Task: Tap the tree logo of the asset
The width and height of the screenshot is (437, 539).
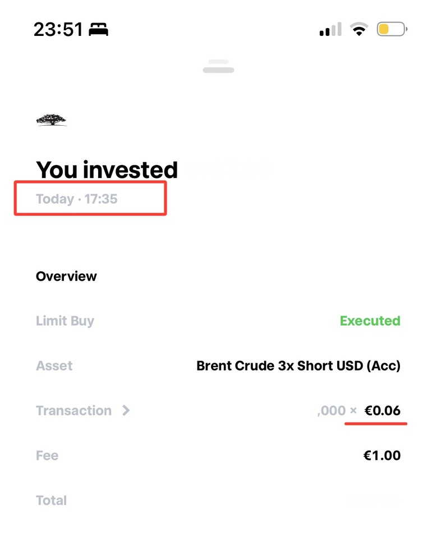Action: tap(51, 119)
